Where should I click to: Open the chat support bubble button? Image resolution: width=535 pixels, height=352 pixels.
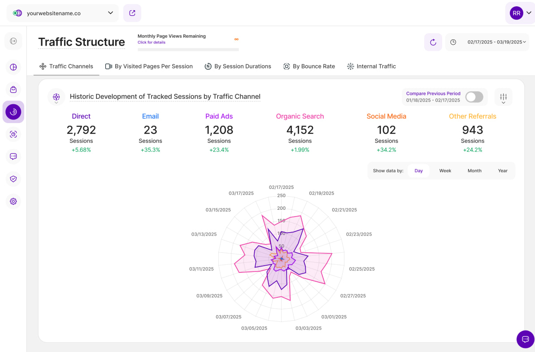point(525,339)
